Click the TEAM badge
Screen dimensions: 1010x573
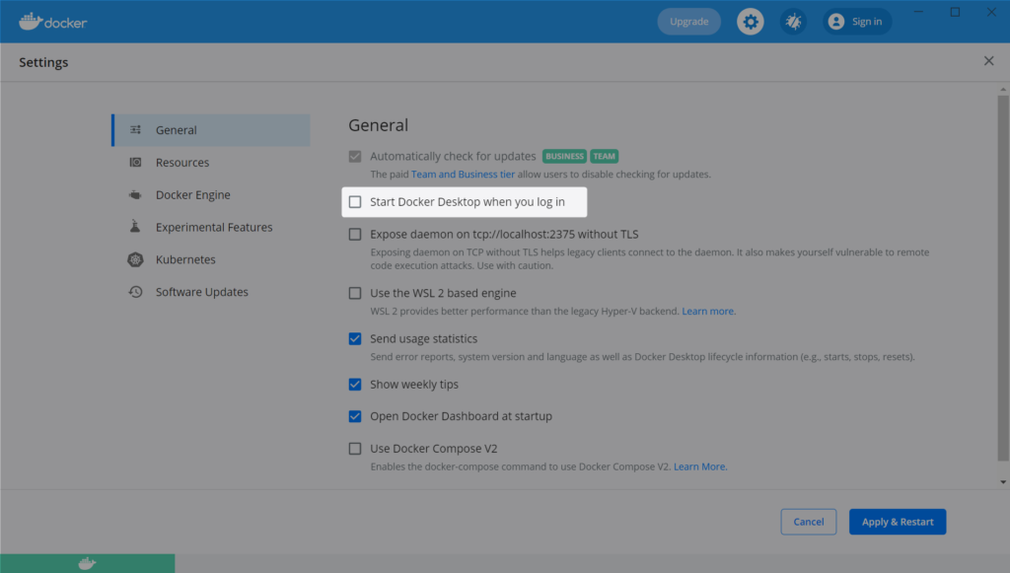[605, 157]
